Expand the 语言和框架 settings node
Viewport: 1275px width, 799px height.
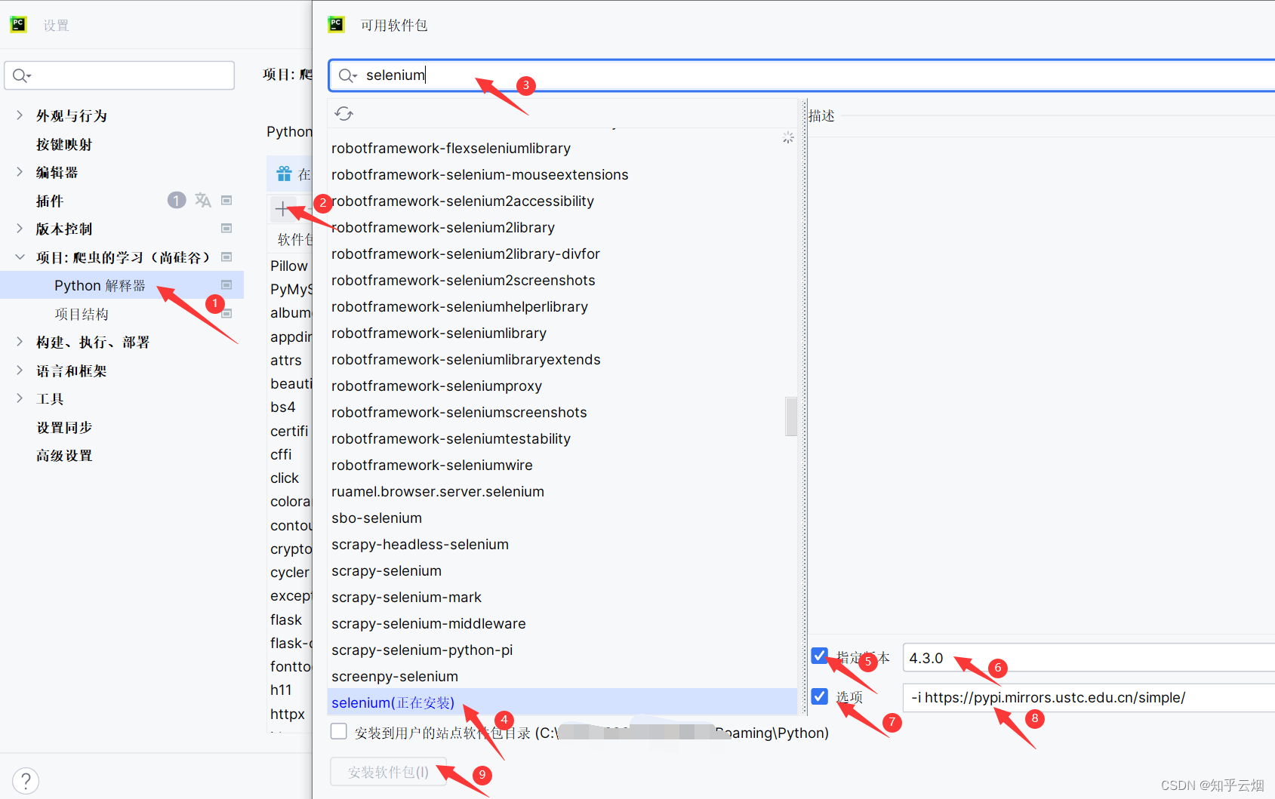point(20,370)
